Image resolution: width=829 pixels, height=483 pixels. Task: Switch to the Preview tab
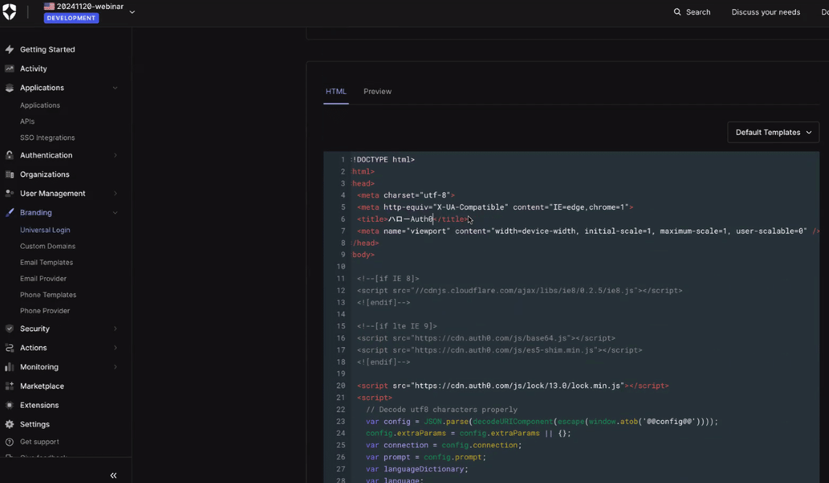click(x=377, y=91)
